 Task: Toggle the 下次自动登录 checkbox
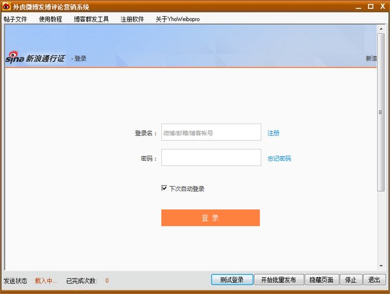[164, 188]
